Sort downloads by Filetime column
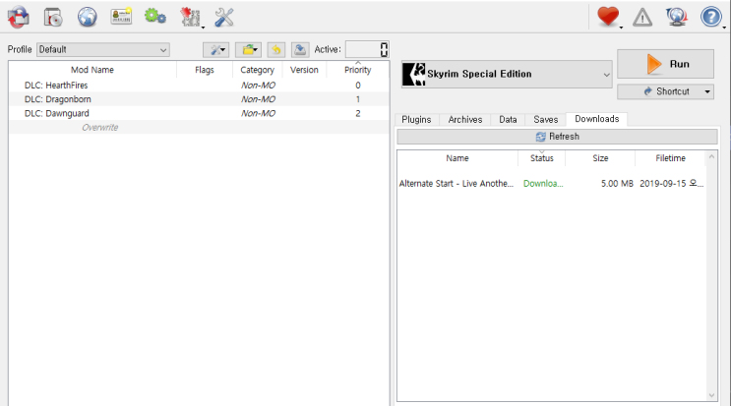Screen dimensions: 731x406 [x=670, y=158]
